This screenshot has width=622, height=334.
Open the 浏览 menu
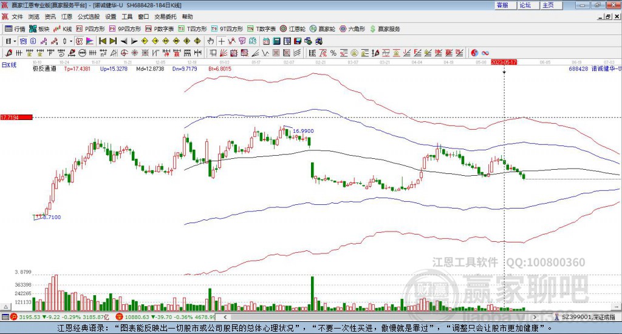tap(34, 16)
